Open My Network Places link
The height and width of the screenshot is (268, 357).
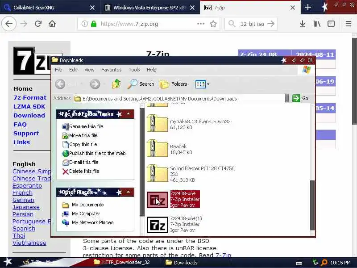point(88,222)
